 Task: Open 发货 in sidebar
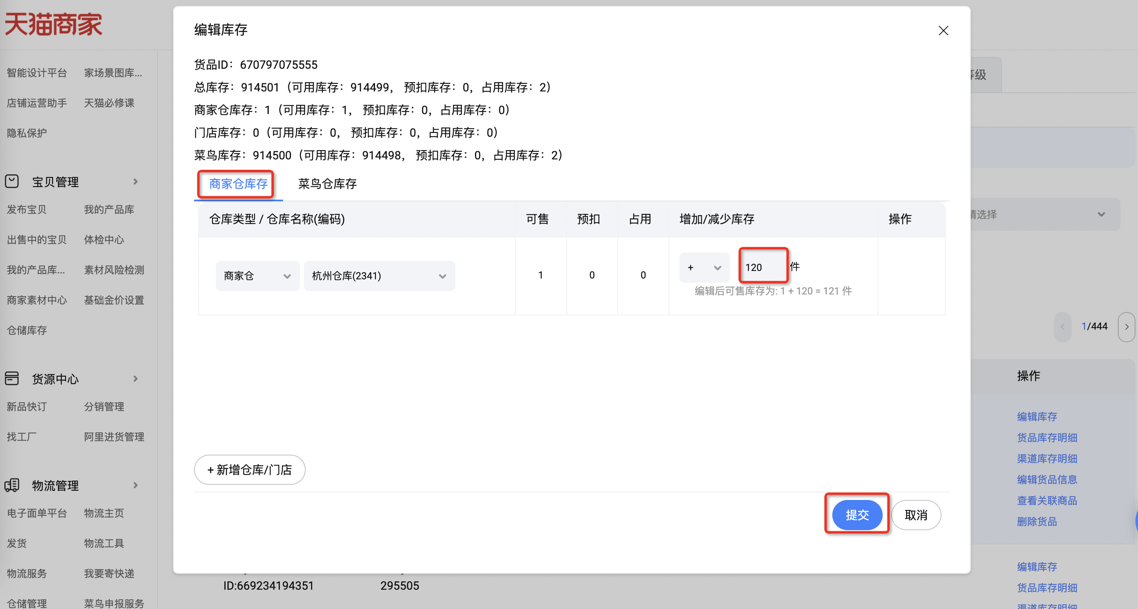16,543
